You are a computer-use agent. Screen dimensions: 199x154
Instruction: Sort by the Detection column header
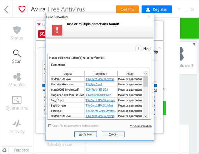(101, 74)
